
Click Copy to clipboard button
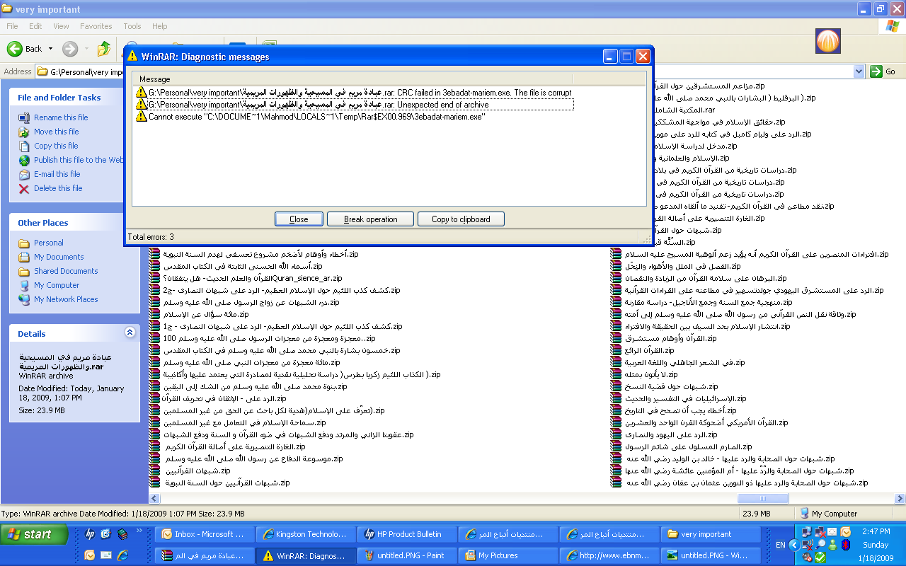461,219
